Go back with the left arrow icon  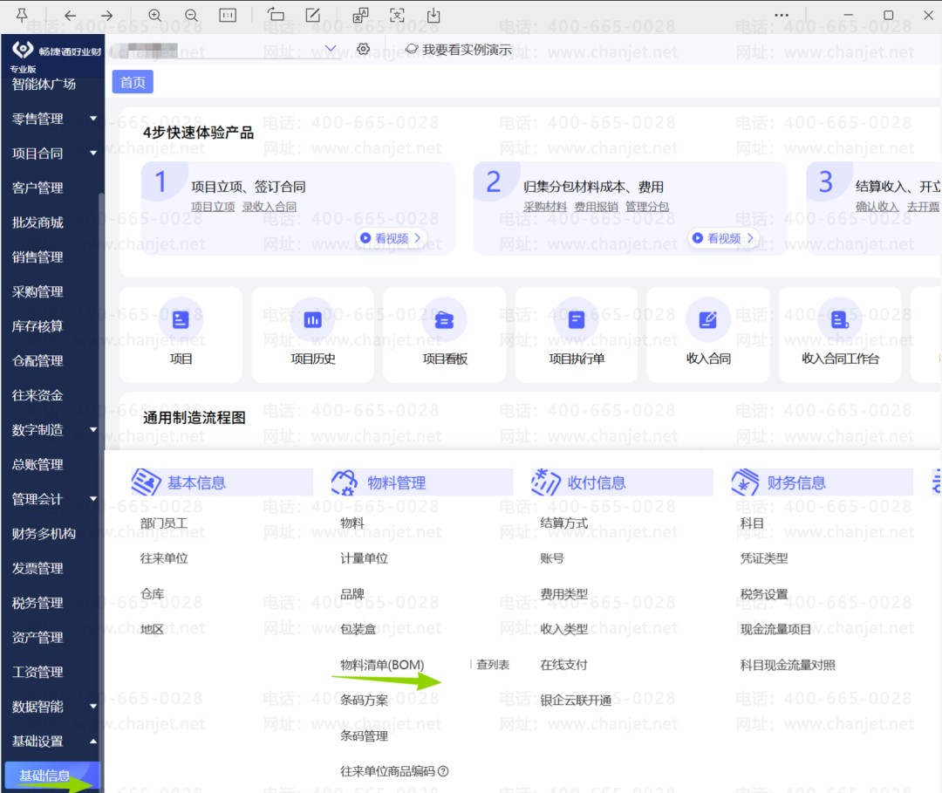(71, 15)
